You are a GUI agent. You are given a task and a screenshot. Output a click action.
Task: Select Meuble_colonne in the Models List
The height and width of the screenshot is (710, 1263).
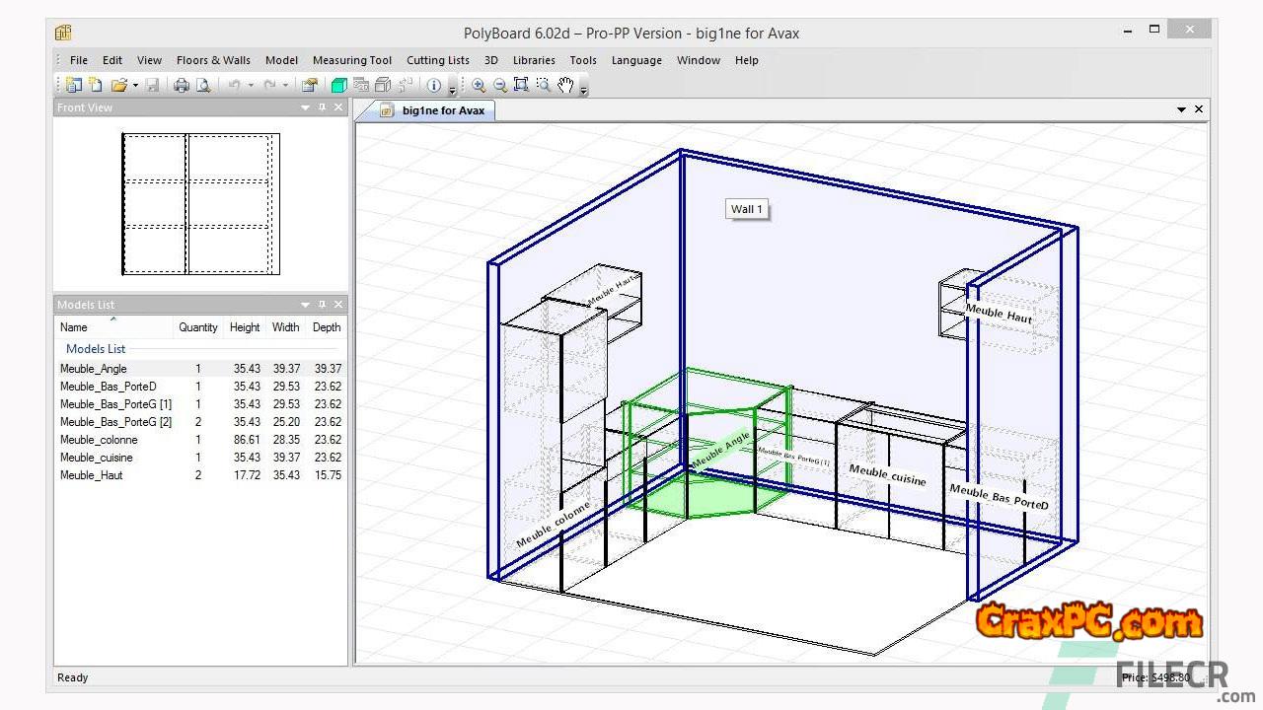(x=99, y=440)
